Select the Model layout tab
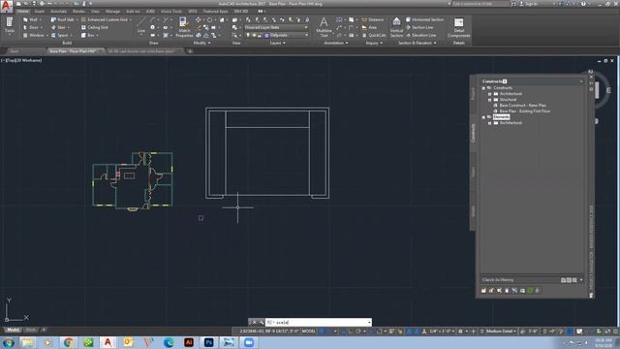 [x=13, y=330]
